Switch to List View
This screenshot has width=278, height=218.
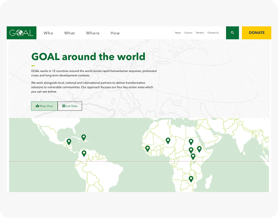click(x=70, y=106)
